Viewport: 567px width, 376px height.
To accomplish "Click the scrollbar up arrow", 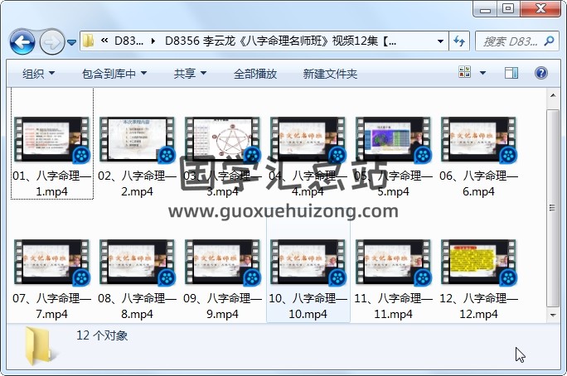I will point(553,95).
